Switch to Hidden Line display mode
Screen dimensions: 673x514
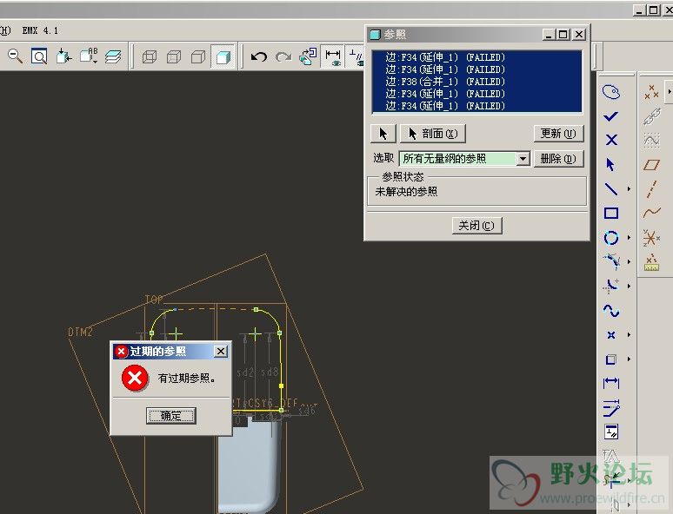pos(173,56)
